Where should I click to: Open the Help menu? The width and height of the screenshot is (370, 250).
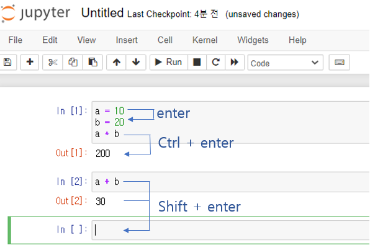(x=297, y=40)
